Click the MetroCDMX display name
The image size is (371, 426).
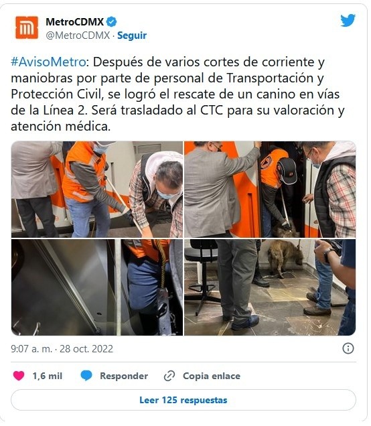[75, 21]
